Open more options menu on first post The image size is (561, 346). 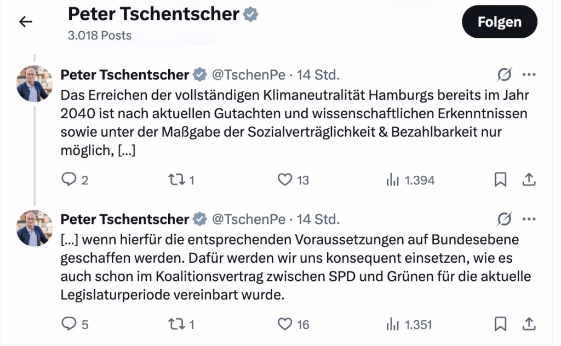point(529,75)
